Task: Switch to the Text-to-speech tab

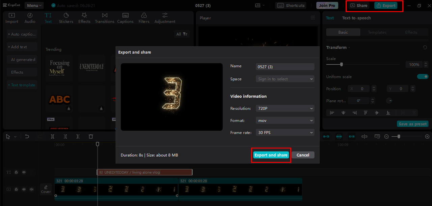Action: [x=356, y=18]
